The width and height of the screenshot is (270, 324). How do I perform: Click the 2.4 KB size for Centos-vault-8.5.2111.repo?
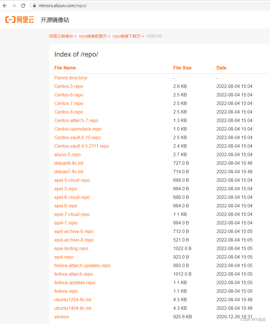click(x=180, y=146)
